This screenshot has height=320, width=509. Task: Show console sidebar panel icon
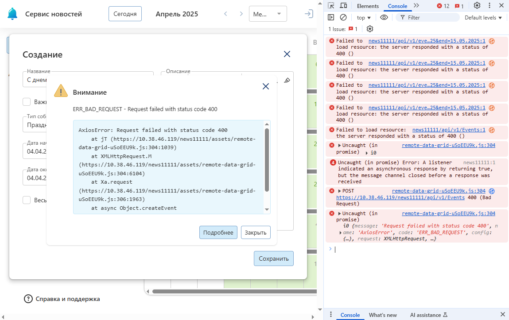[331, 18]
